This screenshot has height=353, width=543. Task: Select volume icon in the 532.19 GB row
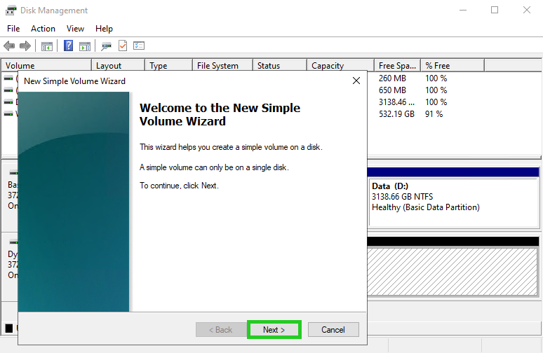pos(8,113)
